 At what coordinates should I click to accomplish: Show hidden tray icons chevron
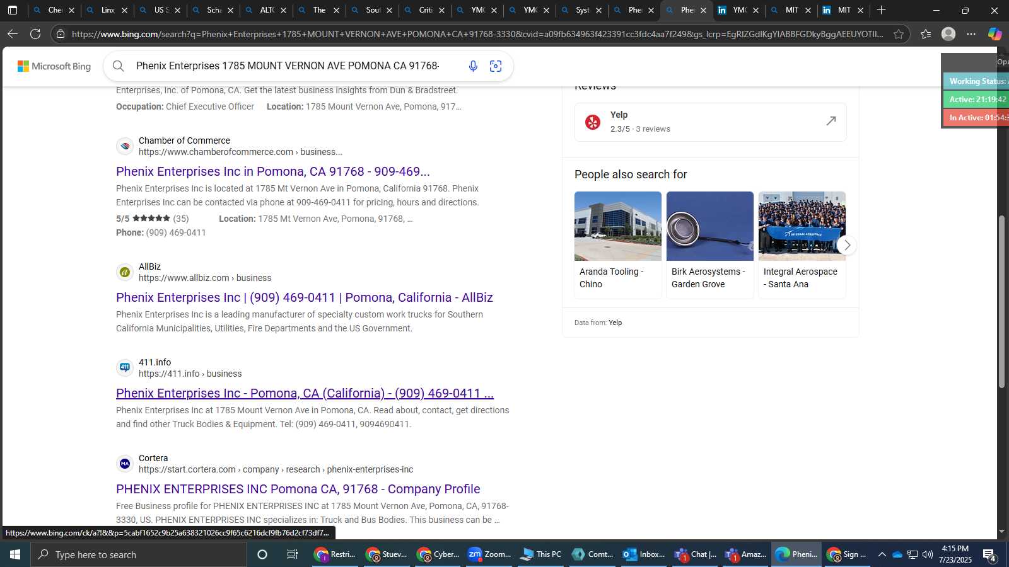coord(882,554)
